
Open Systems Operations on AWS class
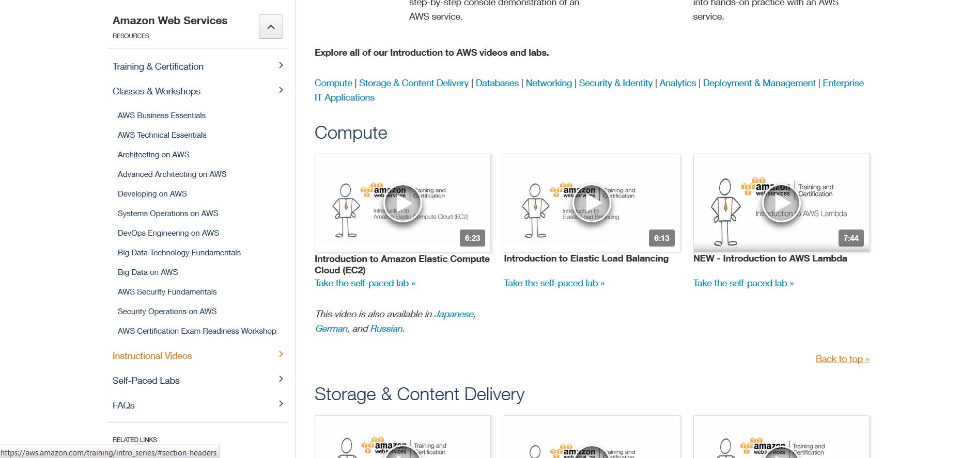(168, 214)
